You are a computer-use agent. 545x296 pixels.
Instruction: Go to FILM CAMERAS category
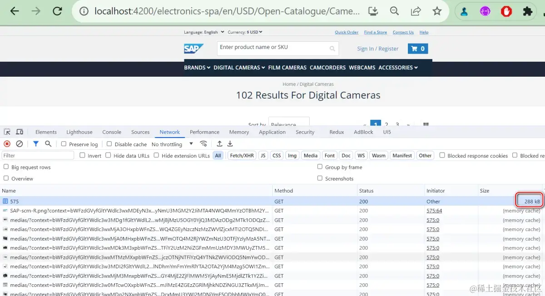(287, 68)
